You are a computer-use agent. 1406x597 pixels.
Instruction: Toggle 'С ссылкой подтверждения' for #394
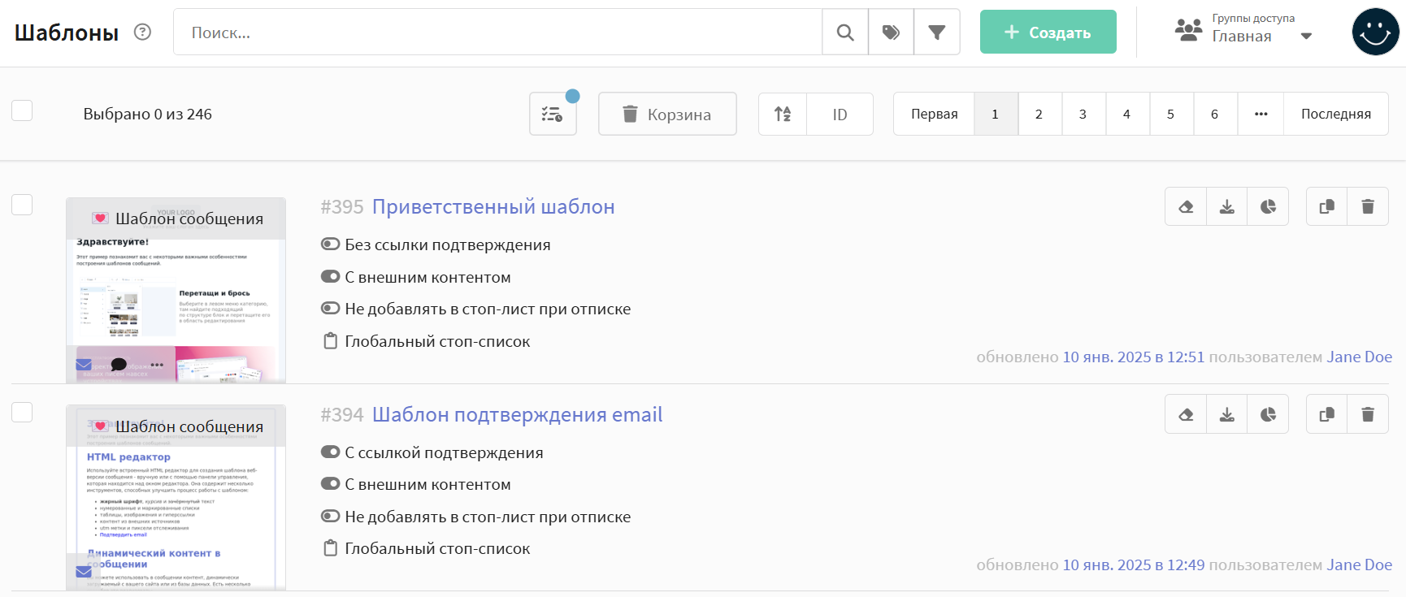pyautogui.click(x=330, y=452)
